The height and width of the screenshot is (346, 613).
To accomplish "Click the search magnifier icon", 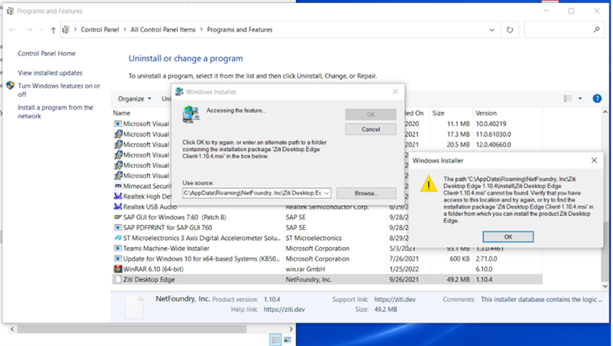I will (596, 30).
